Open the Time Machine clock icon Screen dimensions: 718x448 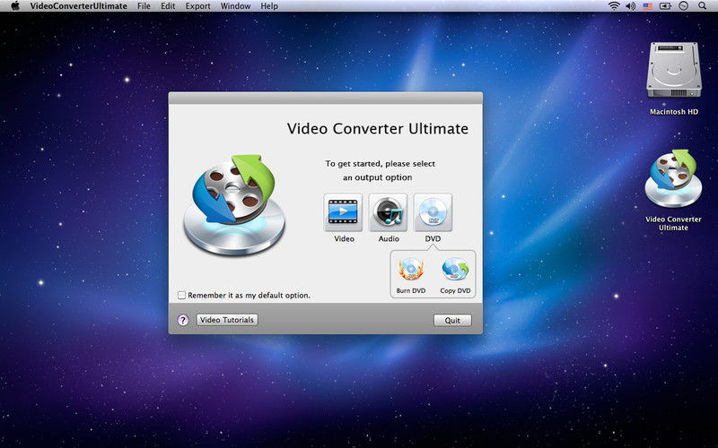683,6
